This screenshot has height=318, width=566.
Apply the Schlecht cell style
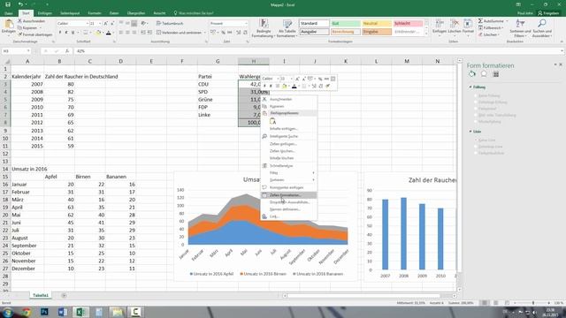pyautogui.click(x=408, y=24)
